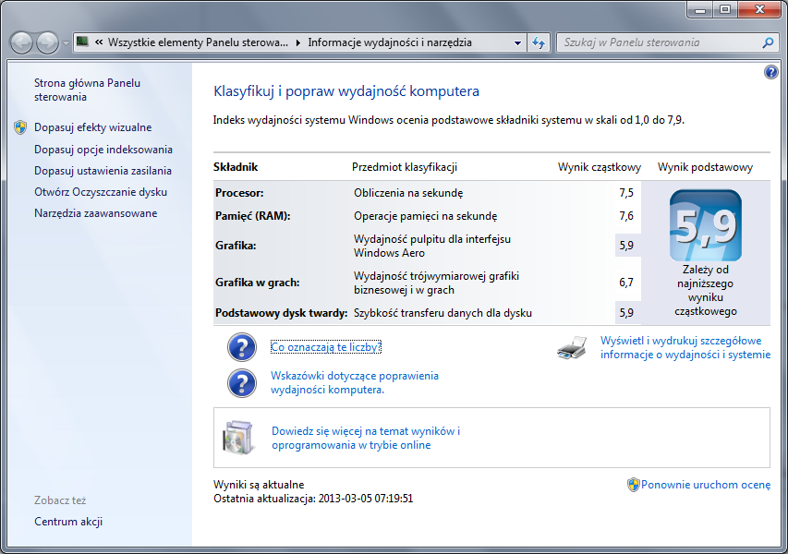The height and width of the screenshot is (554, 788).
Task: Minimize the window
Action: click(x=699, y=9)
